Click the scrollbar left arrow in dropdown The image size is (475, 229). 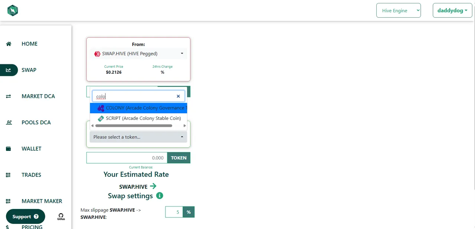coord(92,126)
